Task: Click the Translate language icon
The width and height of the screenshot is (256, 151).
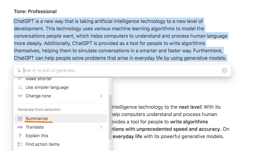Action: click(20, 127)
